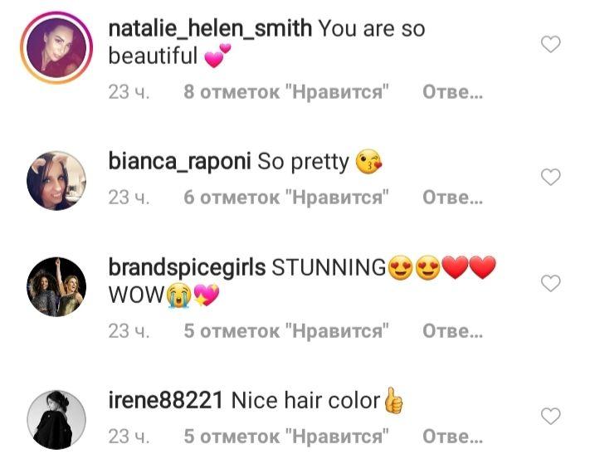View the 6 likes on bianca_raponi's comment

286,198
